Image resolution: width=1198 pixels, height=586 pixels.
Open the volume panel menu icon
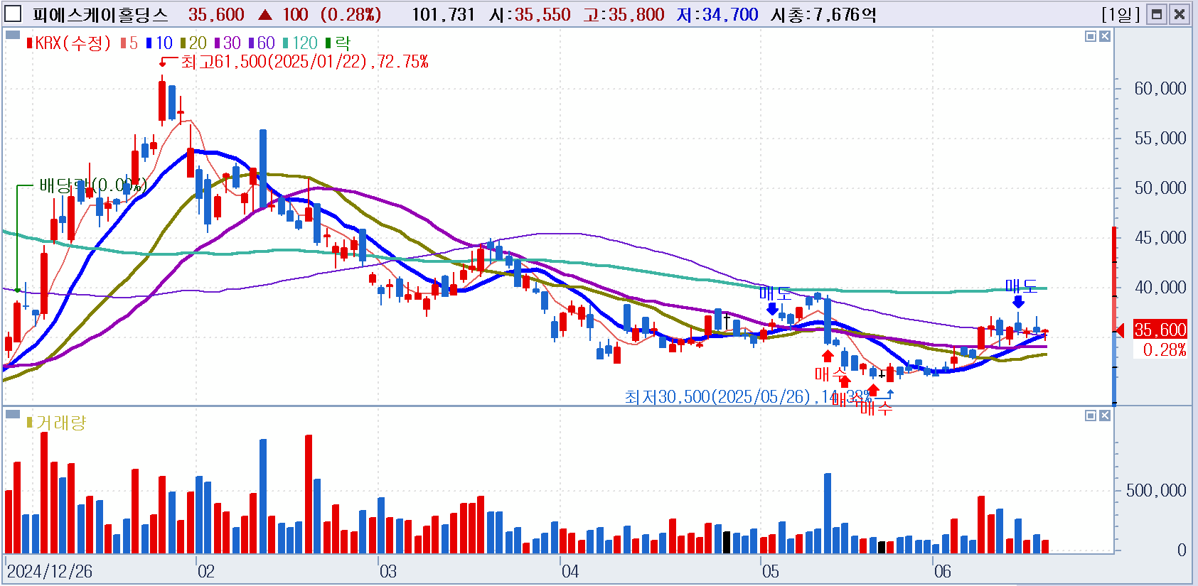[12, 413]
